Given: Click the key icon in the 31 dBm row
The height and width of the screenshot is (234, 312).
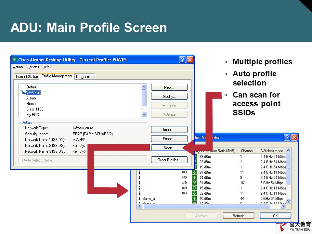Looking at the screenshot, I should point(184,182).
